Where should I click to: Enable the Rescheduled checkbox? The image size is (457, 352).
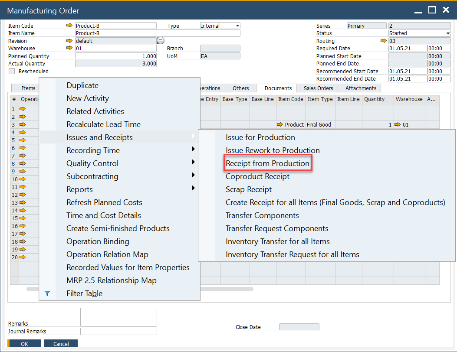pyautogui.click(x=11, y=71)
